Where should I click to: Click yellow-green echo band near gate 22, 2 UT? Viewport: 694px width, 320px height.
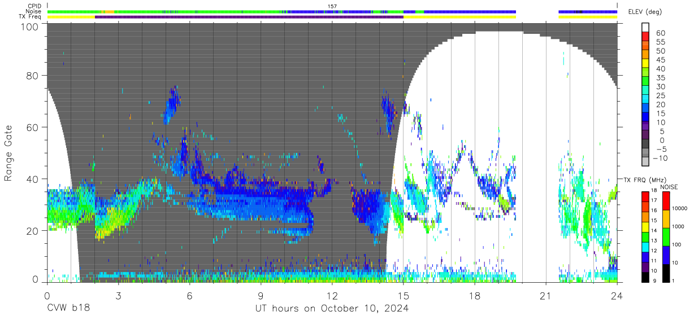109,225
